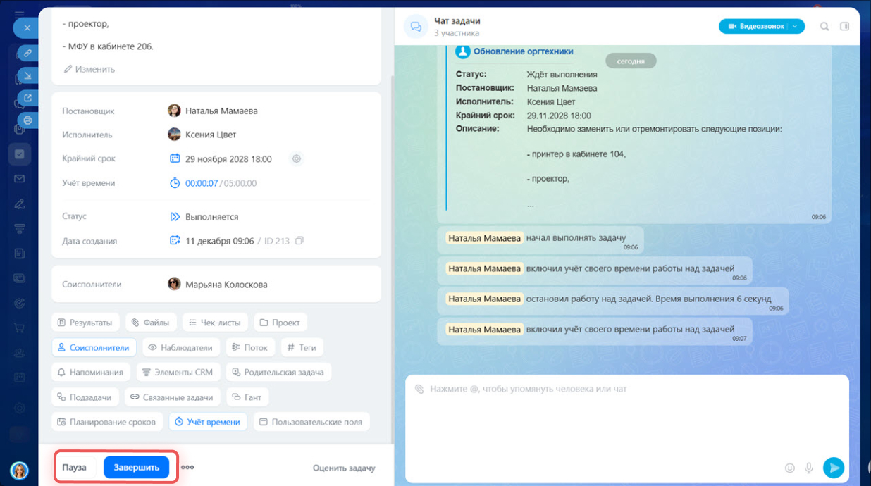
Task: Open emoji picker in chat input
Action: 790,468
